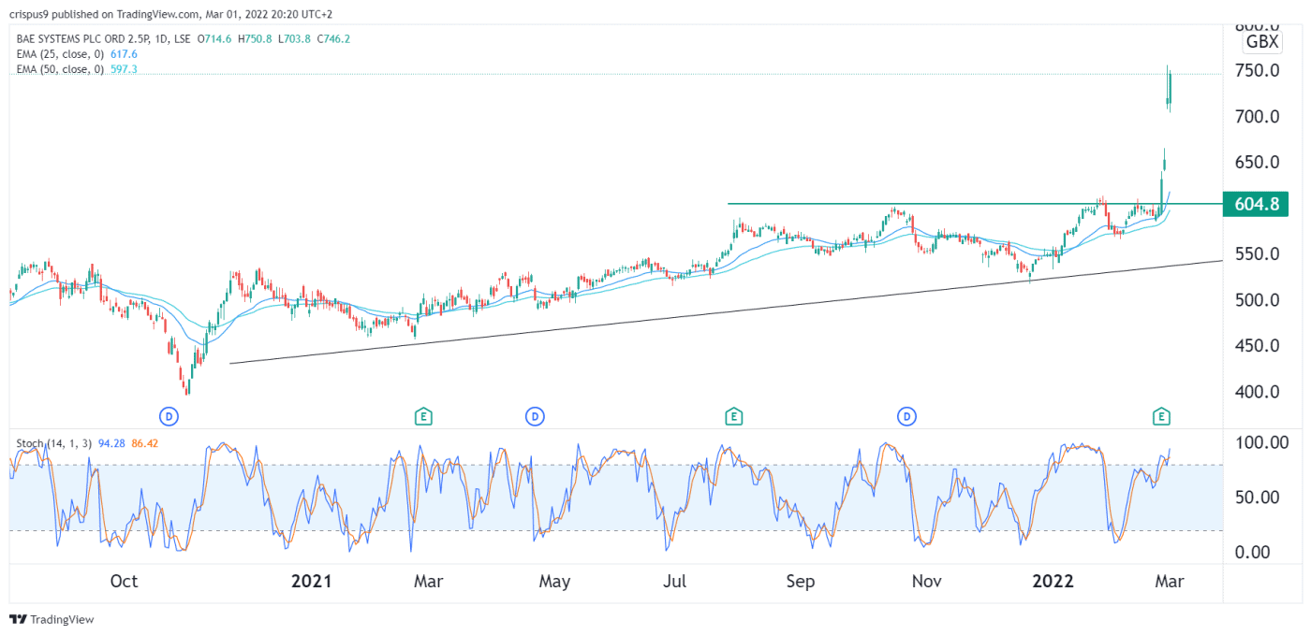Click the 2022 label on the time axis

point(1053,582)
